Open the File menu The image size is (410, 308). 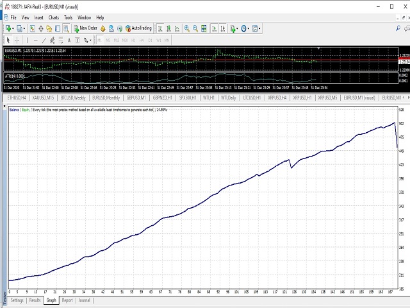click(13, 17)
